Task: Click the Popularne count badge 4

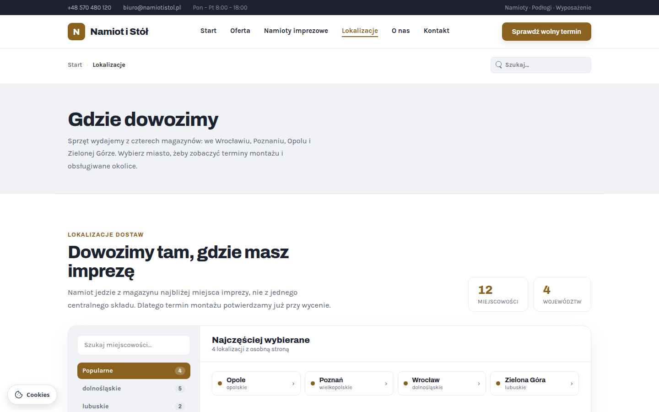Action: 180,371
